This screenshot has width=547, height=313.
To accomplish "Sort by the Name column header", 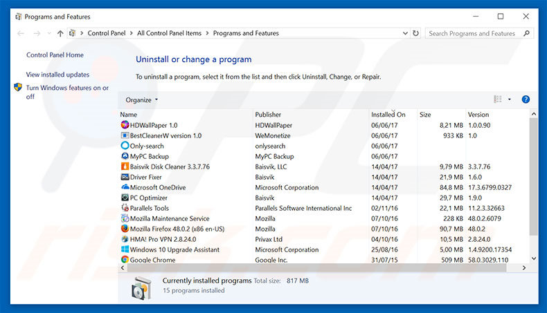I will (128, 115).
